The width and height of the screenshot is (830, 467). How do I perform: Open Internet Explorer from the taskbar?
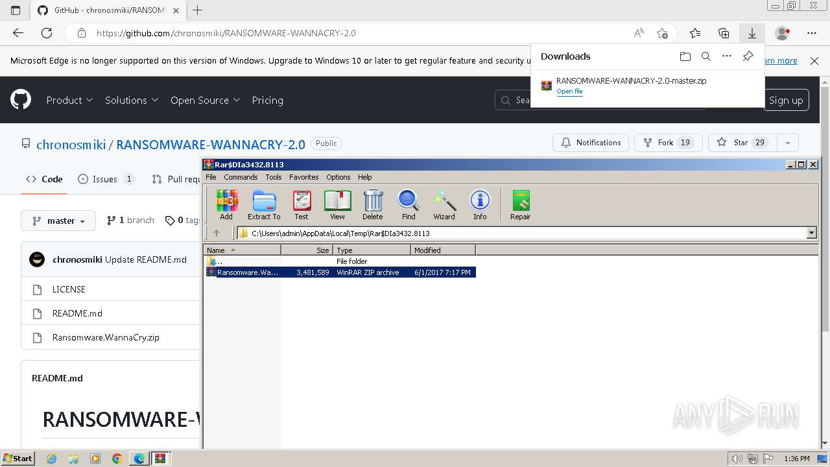pyautogui.click(x=52, y=459)
